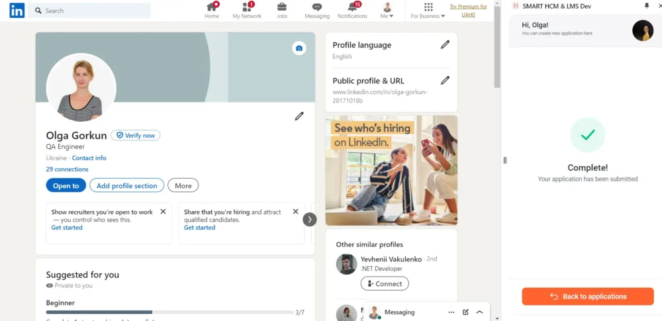Screen dimensions: 662x321
Task: Open My Network icon
Action: click(247, 8)
